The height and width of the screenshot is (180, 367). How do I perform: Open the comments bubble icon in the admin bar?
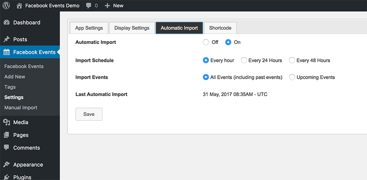(88, 6)
